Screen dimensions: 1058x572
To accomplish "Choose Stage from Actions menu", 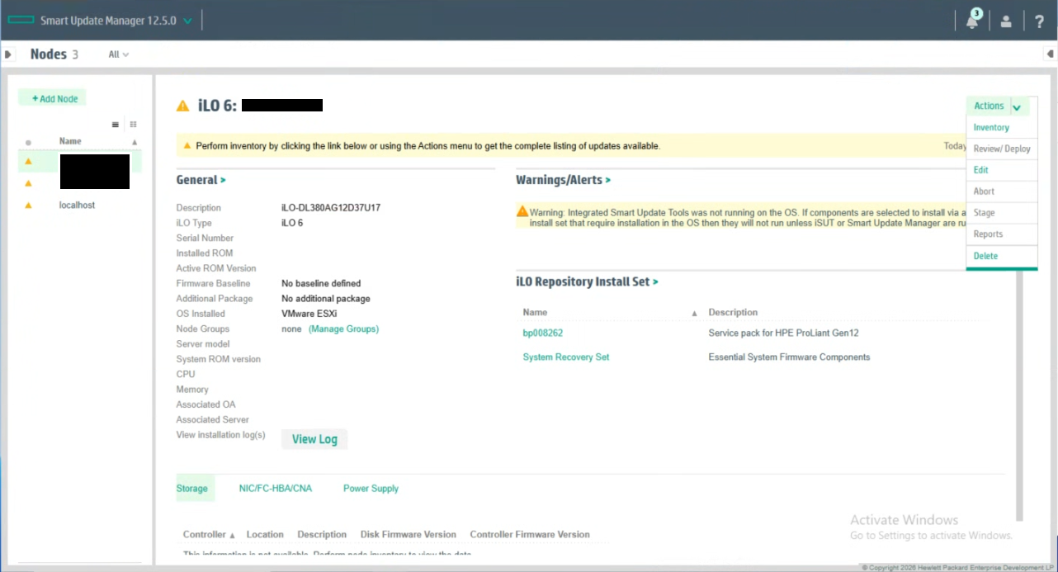I will tap(984, 213).
